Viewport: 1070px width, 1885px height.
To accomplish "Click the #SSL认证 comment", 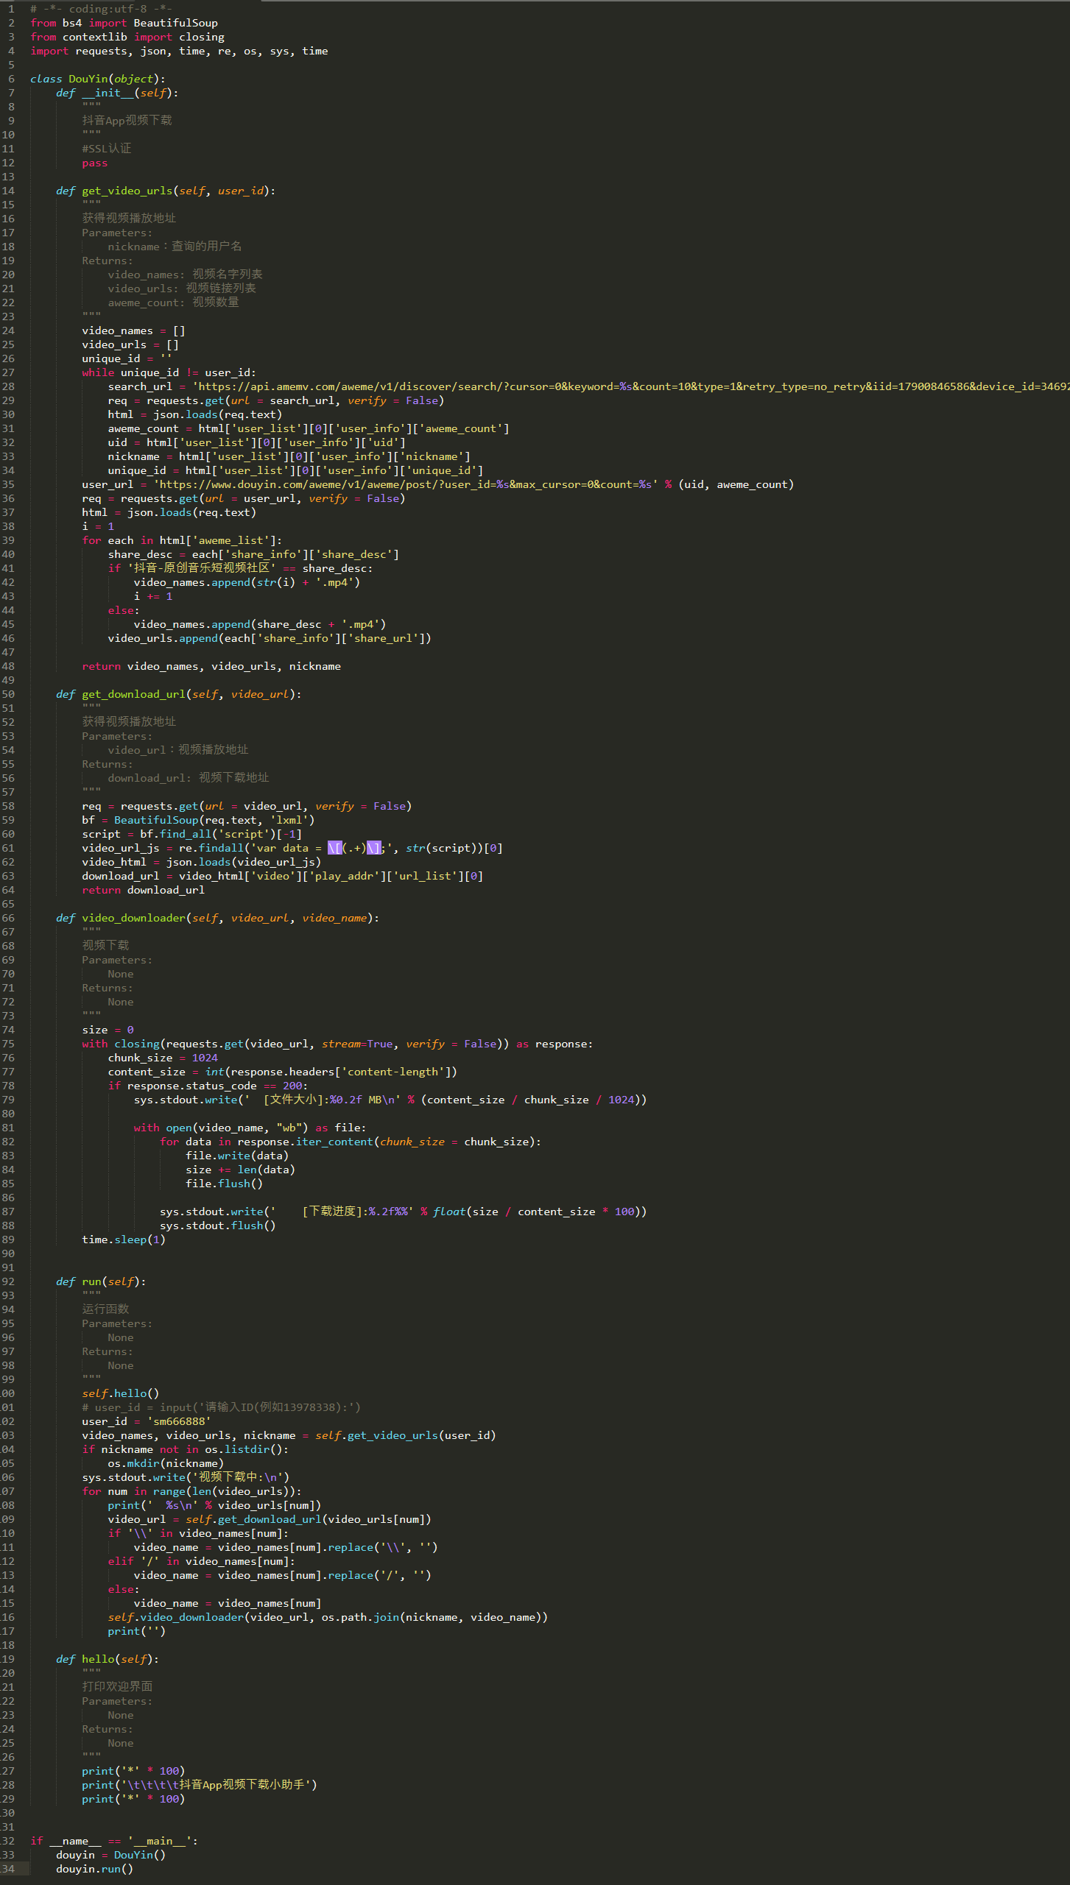I will (x=107, y=149).
